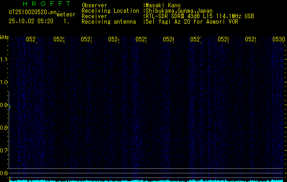This screenshot has width=287, height=182.
Task: Click the 0521 time marker
Action: pos(31,39)
